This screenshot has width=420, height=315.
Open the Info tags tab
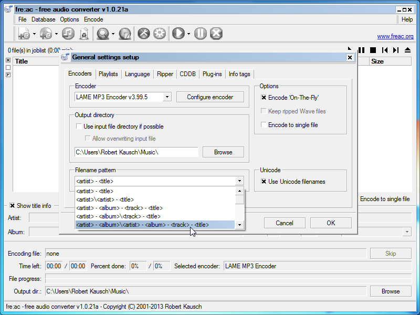(x=239, y=74)
